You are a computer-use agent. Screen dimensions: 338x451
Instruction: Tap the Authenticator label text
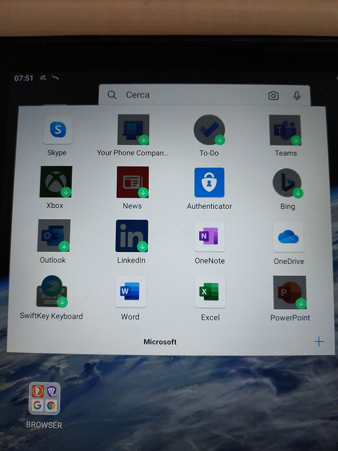(209, 206)
